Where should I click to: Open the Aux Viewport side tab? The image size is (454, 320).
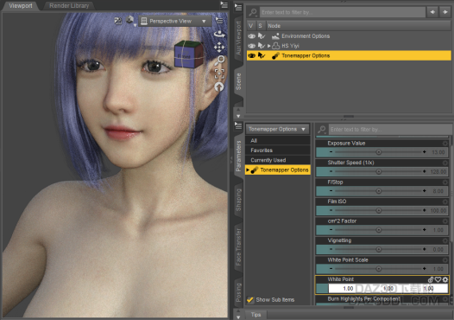click(x=238, y=38)
